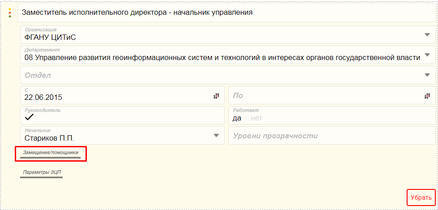Viewport: 438px width, 210px height.
Task: Open the Замещения/помощники section
Action: coord(51,153)
